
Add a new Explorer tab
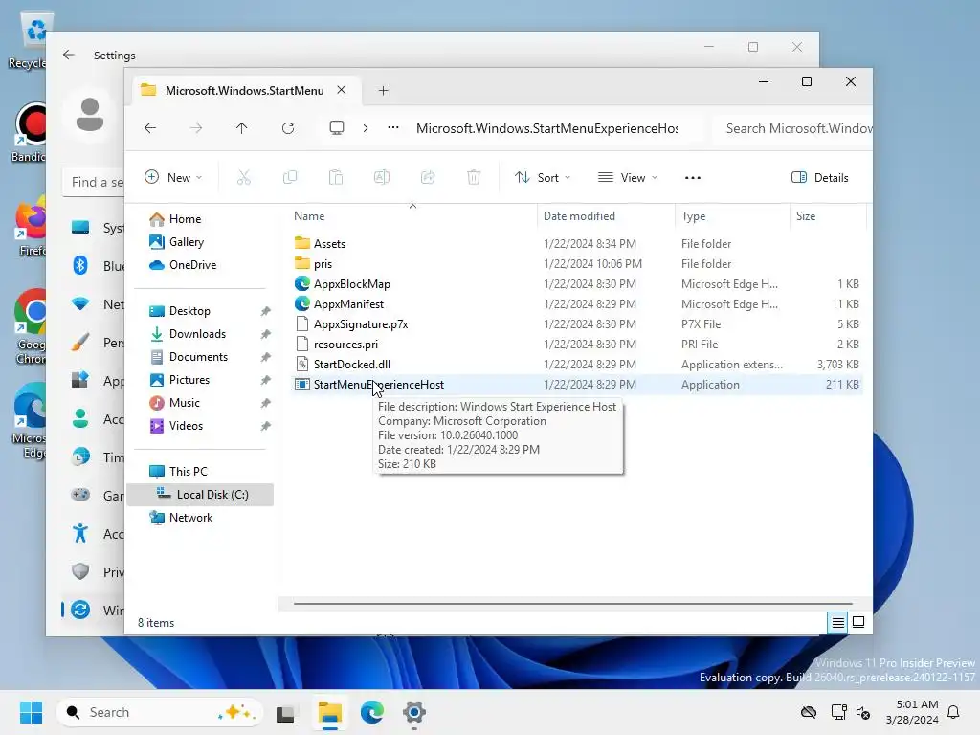383,91
